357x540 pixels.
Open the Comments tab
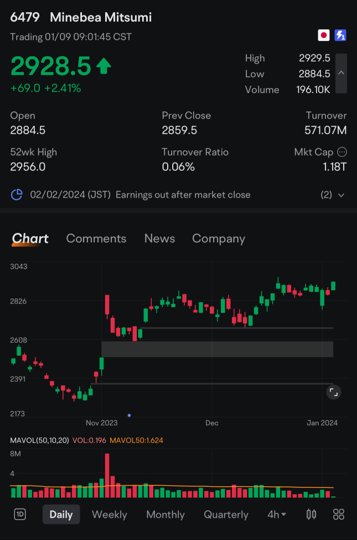(x=96, y=238)
